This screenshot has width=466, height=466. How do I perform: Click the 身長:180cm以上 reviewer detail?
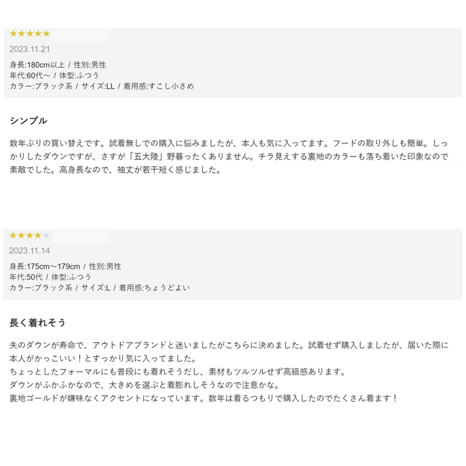tap(37, 65)
